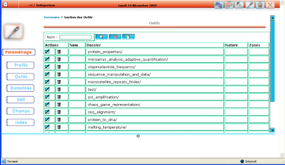Screen dimensions: 285x165
Task: Delete the chaos_game_representation/ row
Action: pos(59,105)
